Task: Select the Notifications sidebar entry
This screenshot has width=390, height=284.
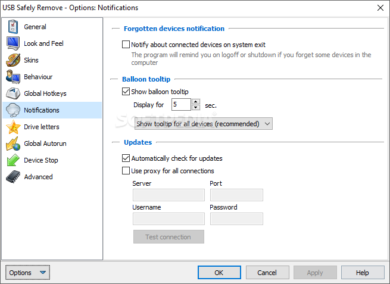Action: 52,110
